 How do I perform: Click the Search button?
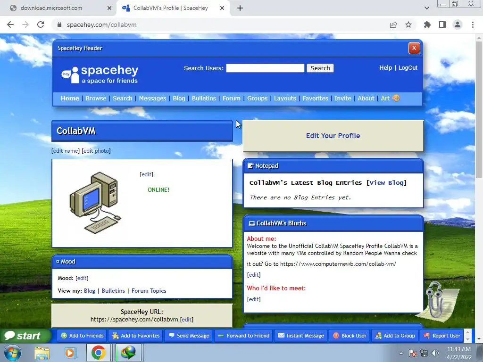click(x=320, y=68)
